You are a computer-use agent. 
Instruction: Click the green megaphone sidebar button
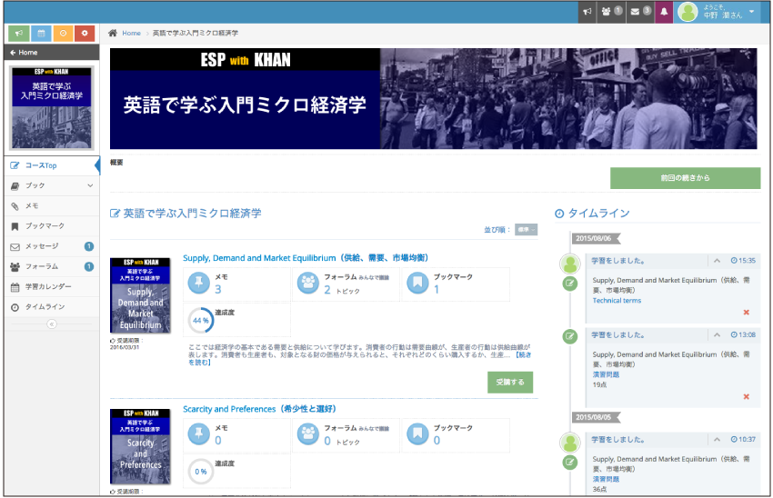[x=19, y=34]
